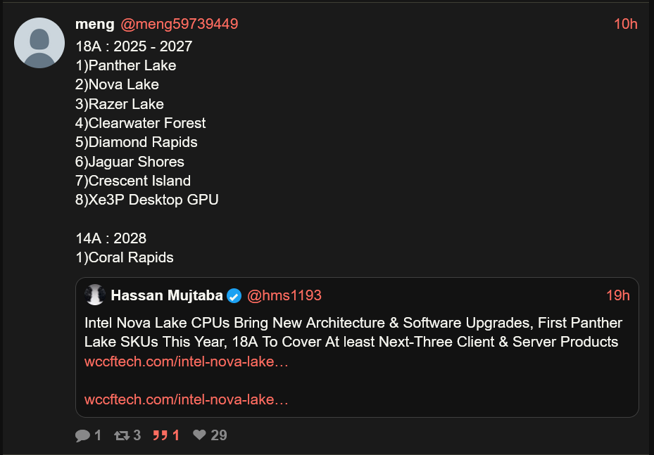Click the blue verified badge icon

coord(234,295)
